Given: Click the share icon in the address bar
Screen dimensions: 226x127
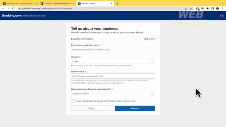Looking at the screenshot, I should pyautogui.click(x=186, y=8).
